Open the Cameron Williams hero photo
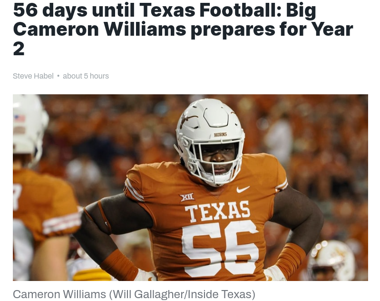The image size is (380, 301). (190, 187)
